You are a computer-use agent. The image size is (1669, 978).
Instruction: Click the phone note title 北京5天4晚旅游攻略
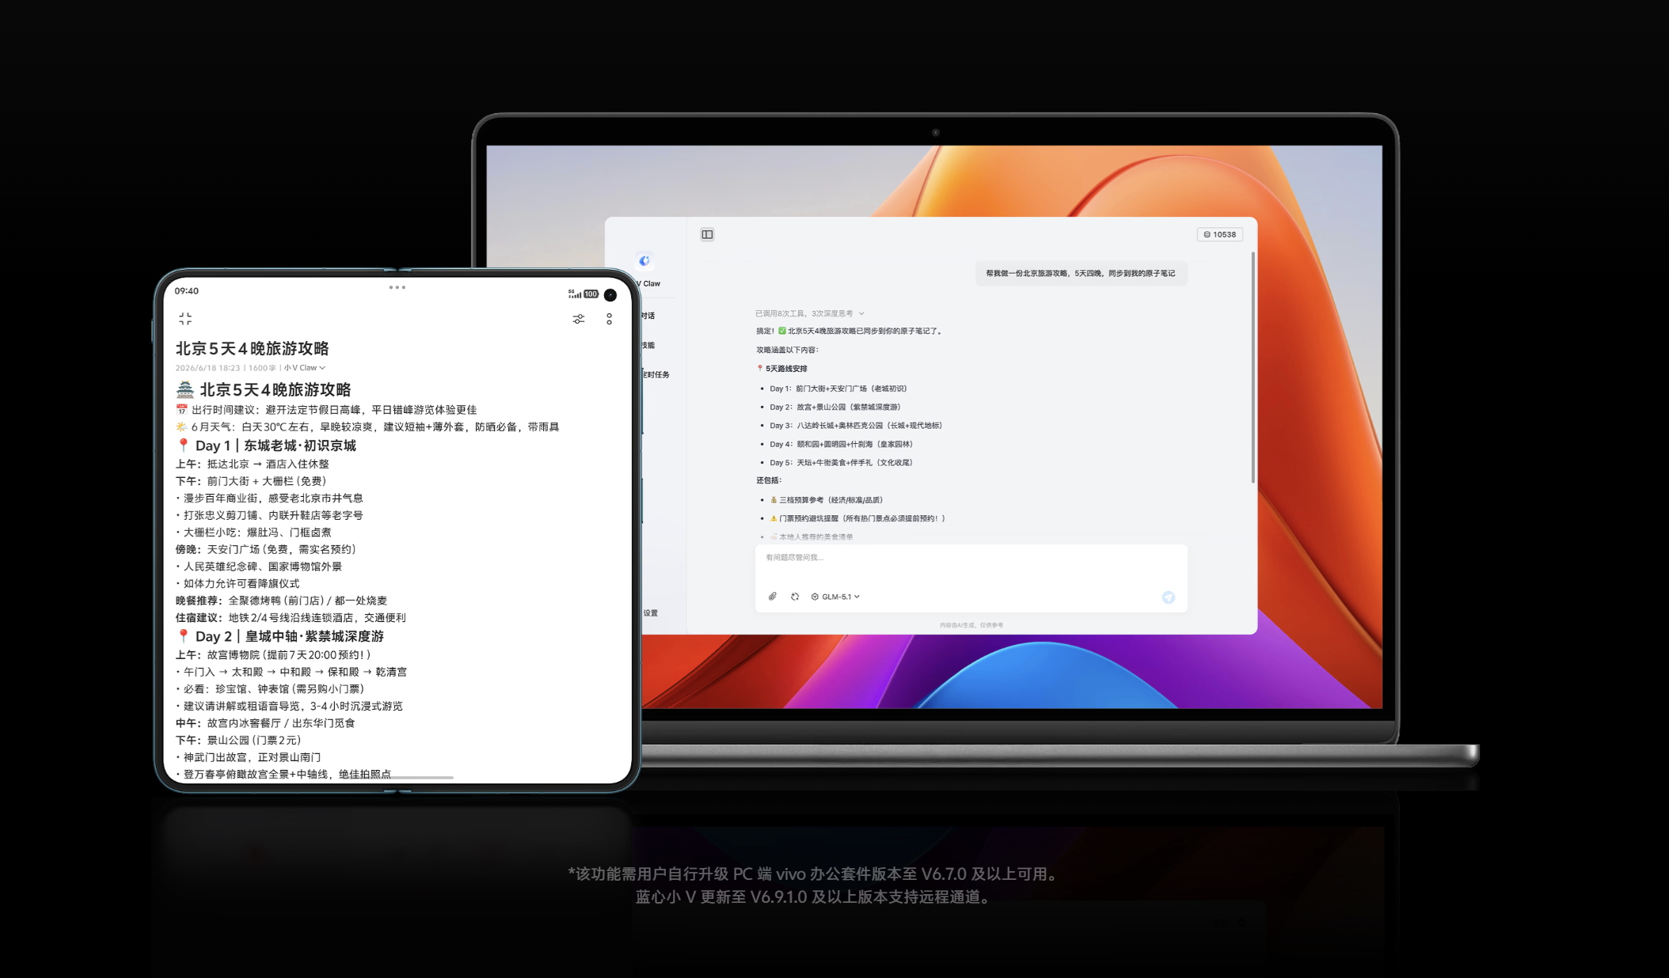pos(252,348)
